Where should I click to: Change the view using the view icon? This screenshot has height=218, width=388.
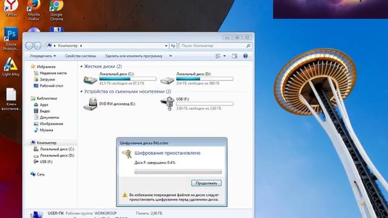point(218,56)
